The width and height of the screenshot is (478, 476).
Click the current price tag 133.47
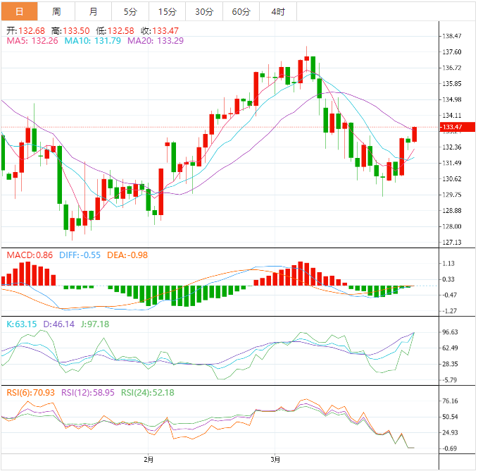coord(451,127)
